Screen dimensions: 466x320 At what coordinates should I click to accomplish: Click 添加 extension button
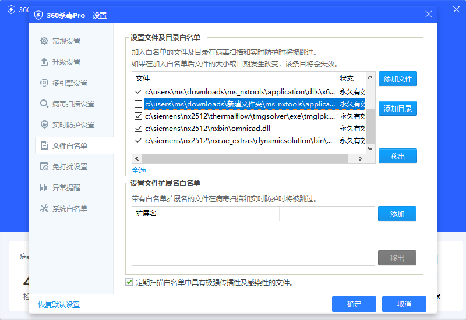(397, 214)
